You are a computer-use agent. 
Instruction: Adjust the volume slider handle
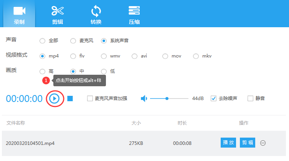pyautogui.click(x=167, y=99)
